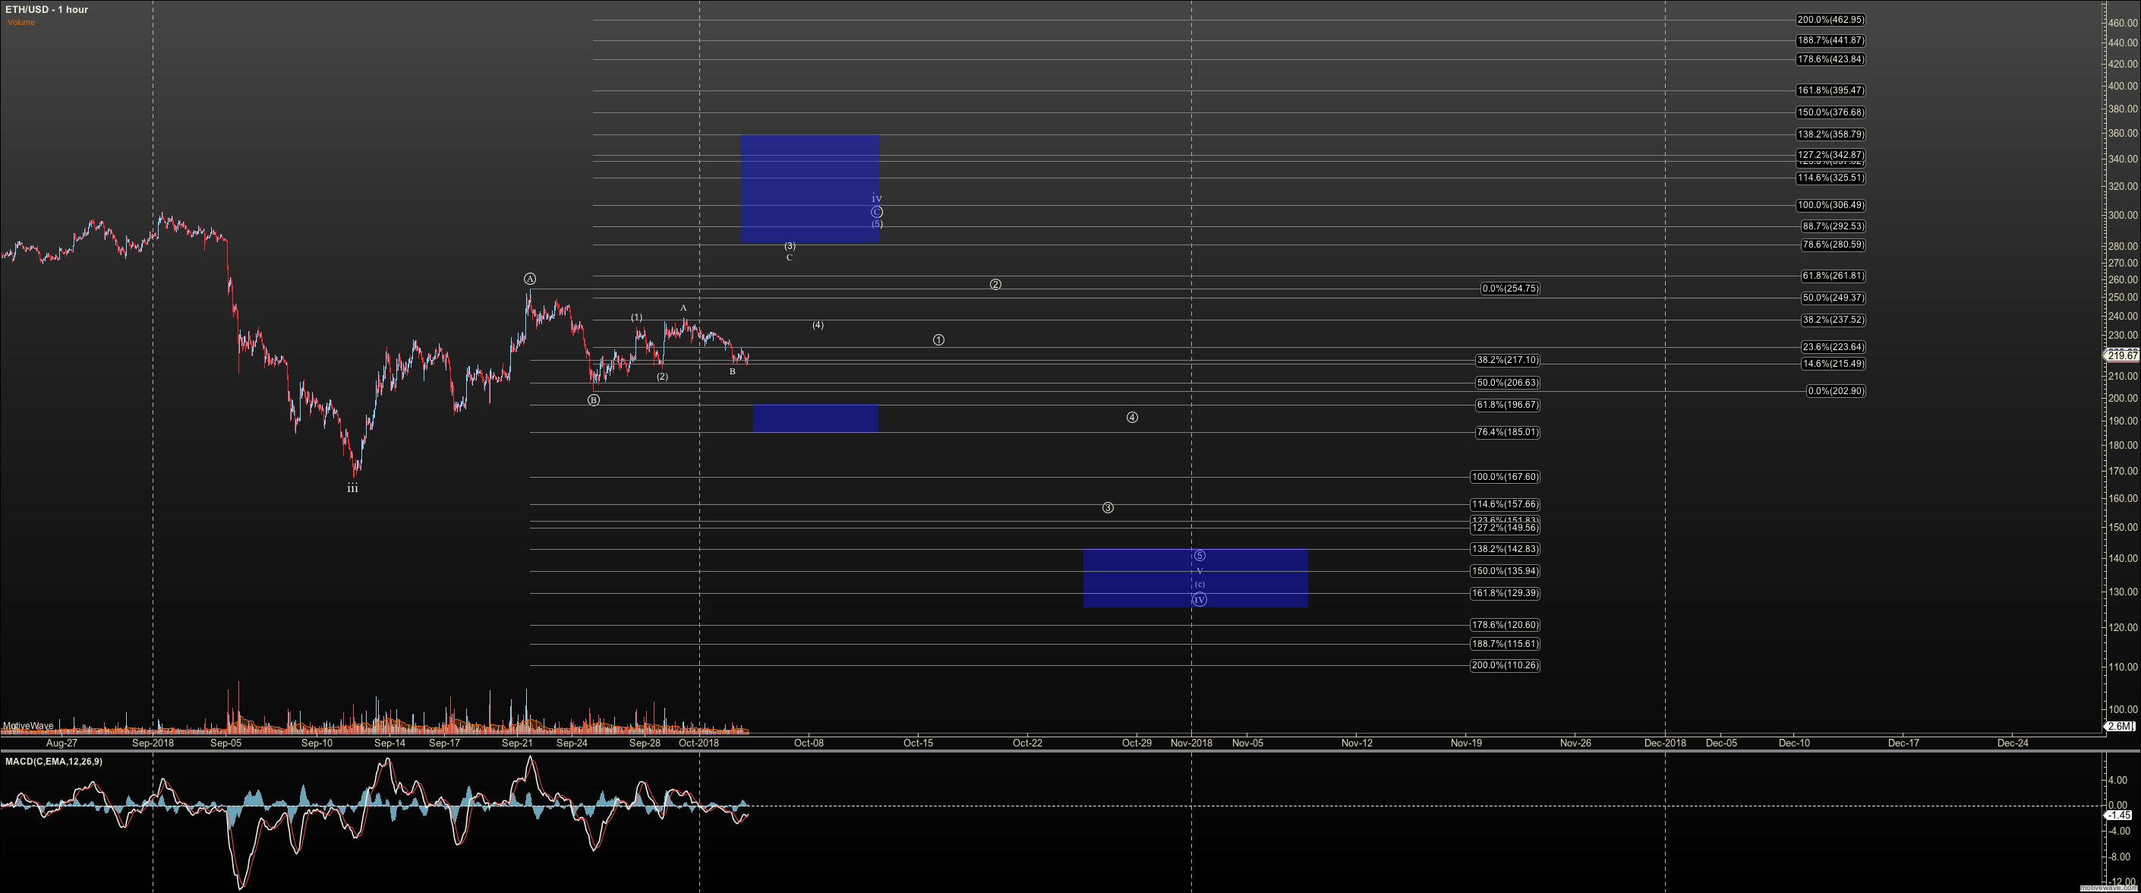Select the 127.2%(342.87) Fibonacci label
The width and height of the screenshot is (2141, 893).
click(x=1830, y=155)
